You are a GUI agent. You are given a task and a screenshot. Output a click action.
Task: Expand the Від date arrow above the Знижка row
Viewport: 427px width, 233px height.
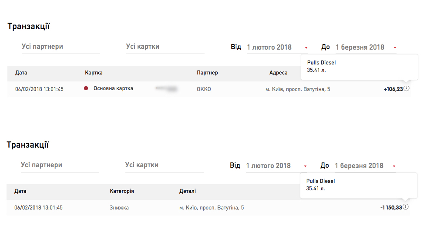306,166
